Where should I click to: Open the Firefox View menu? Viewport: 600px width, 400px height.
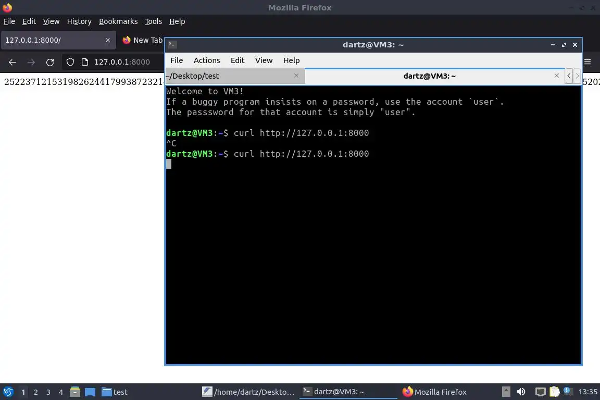[x=51, y=21]
